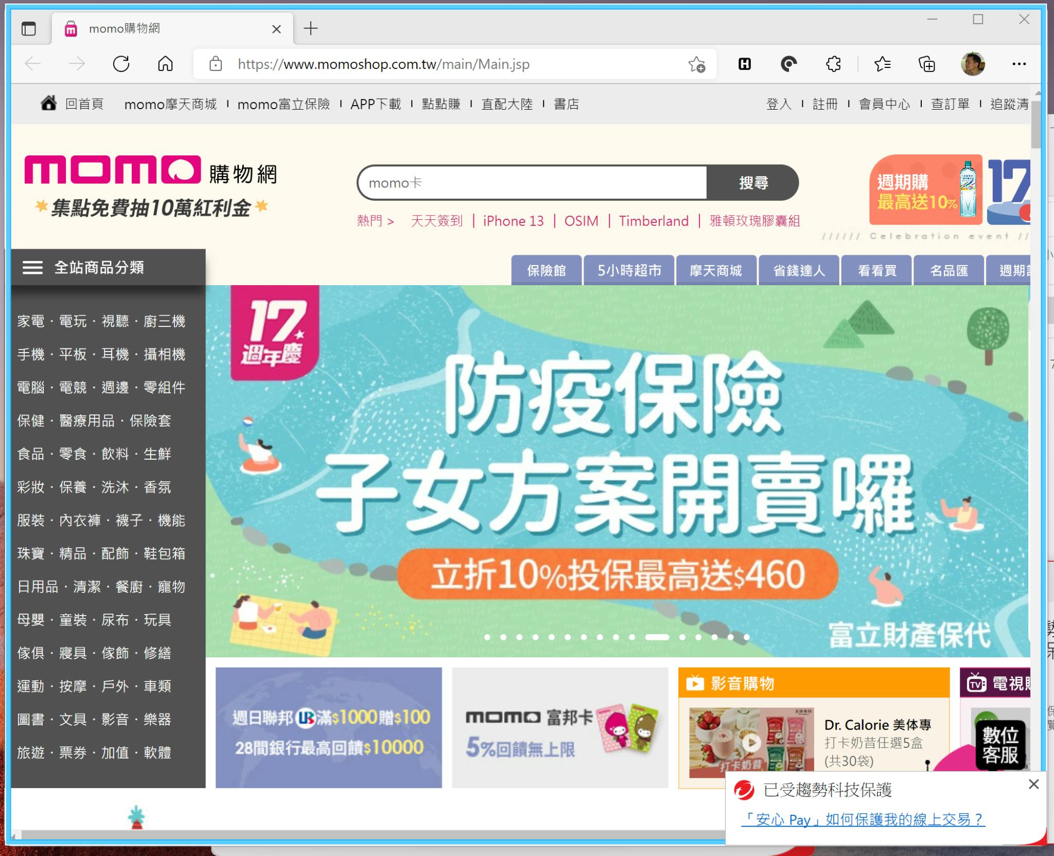Open 週期購最高送10% promo banner
The height and width of the screenshot is (856, 1054).
[x=925, y=190]
